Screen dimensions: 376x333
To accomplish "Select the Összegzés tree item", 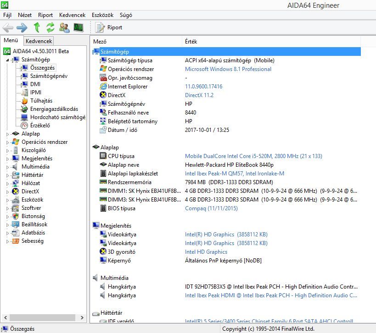I will tap(42, 68).
